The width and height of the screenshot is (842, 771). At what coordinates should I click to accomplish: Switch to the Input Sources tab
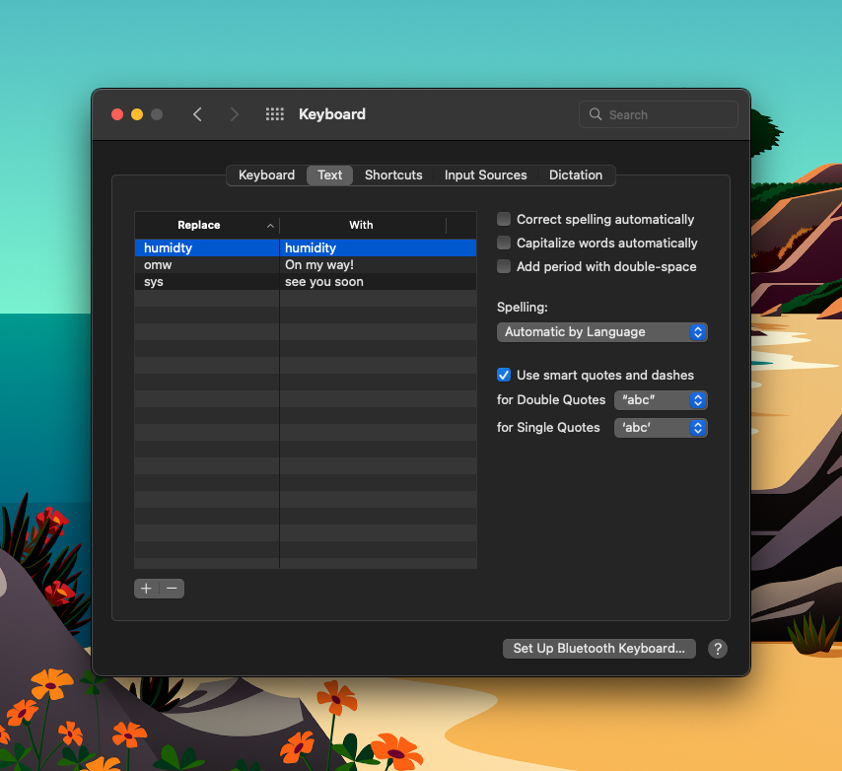[x=485, y=175]
